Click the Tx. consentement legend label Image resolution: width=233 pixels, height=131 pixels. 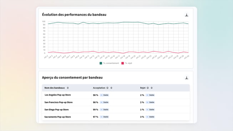[x=111, y=63]
